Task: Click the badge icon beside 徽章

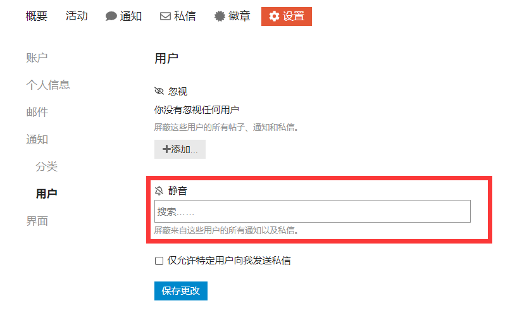Action: (220, 16)
